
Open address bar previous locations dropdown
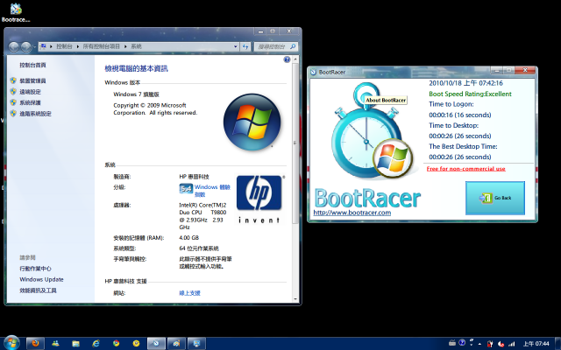click(235, 46)
